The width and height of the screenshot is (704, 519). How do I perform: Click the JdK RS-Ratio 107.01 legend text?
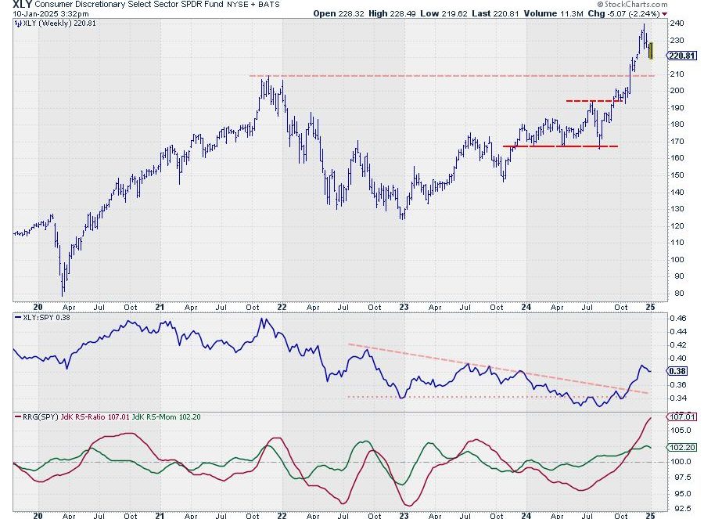click(95, 417)
